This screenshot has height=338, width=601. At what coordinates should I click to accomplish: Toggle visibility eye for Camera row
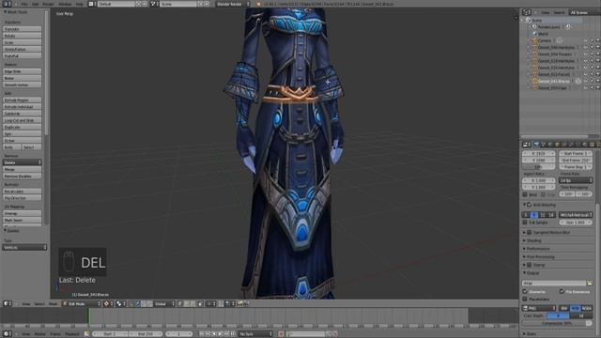tap(585, 40)
